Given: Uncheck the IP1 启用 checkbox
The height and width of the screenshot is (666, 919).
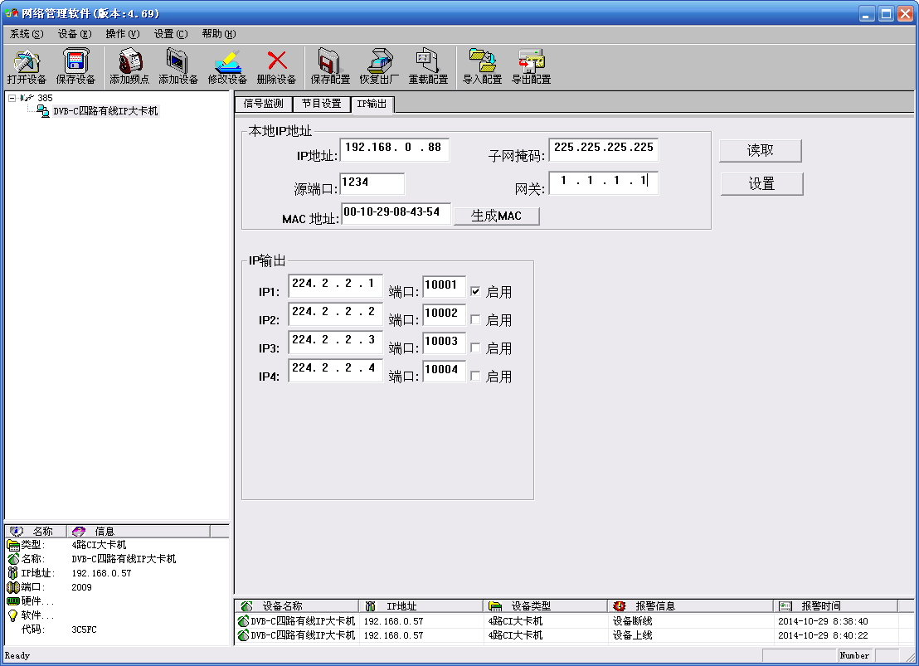Looking at the screenshot, I should 475,291.
